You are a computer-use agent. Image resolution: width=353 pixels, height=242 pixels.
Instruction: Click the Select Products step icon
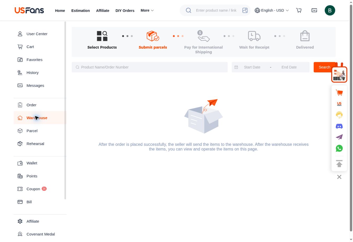102,36
